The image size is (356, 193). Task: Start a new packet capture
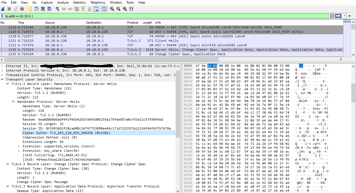tap(3, 9)
